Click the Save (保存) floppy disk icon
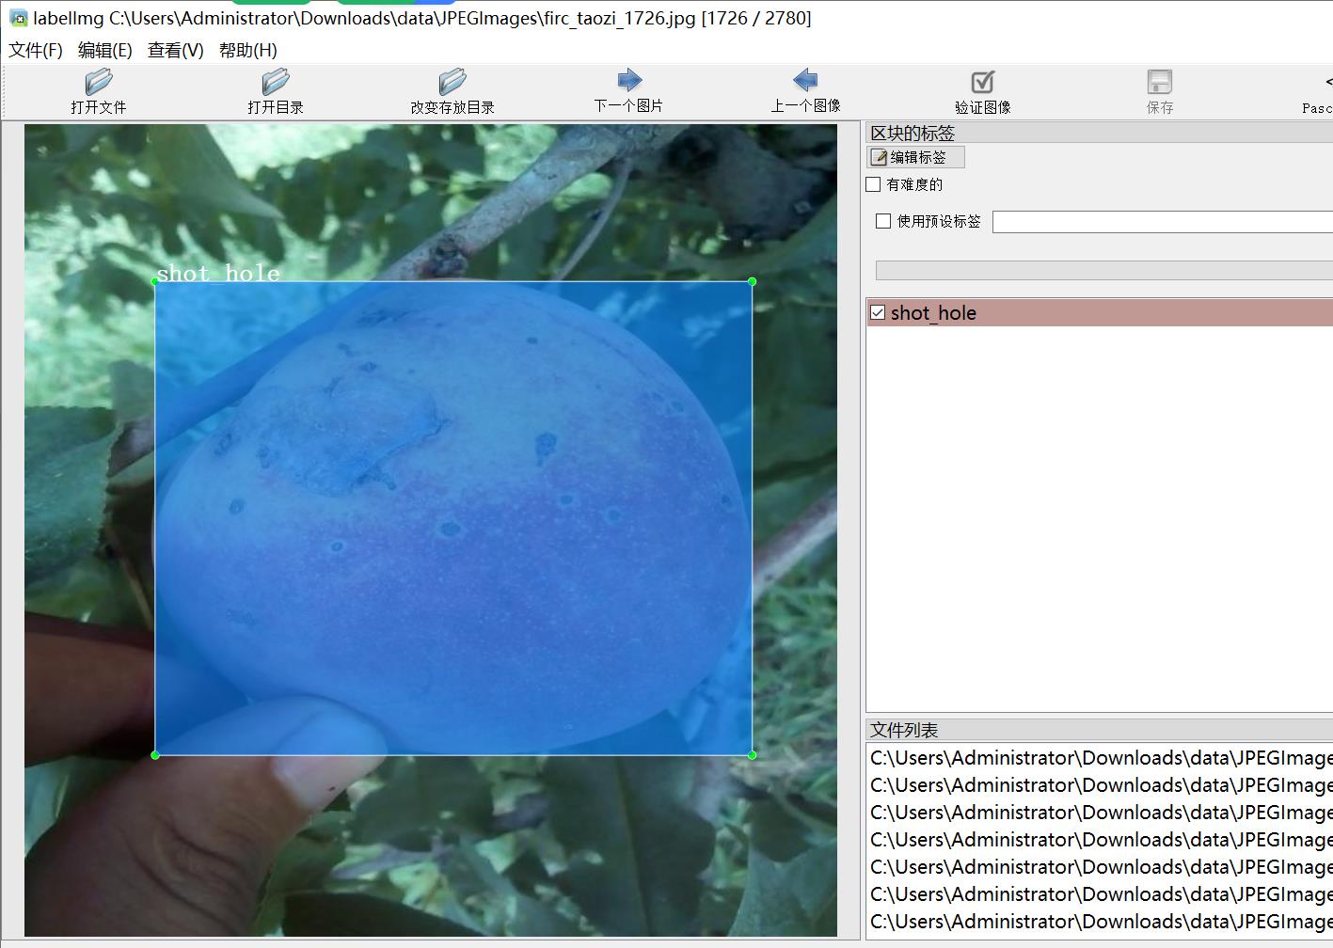 point(1159,82)
